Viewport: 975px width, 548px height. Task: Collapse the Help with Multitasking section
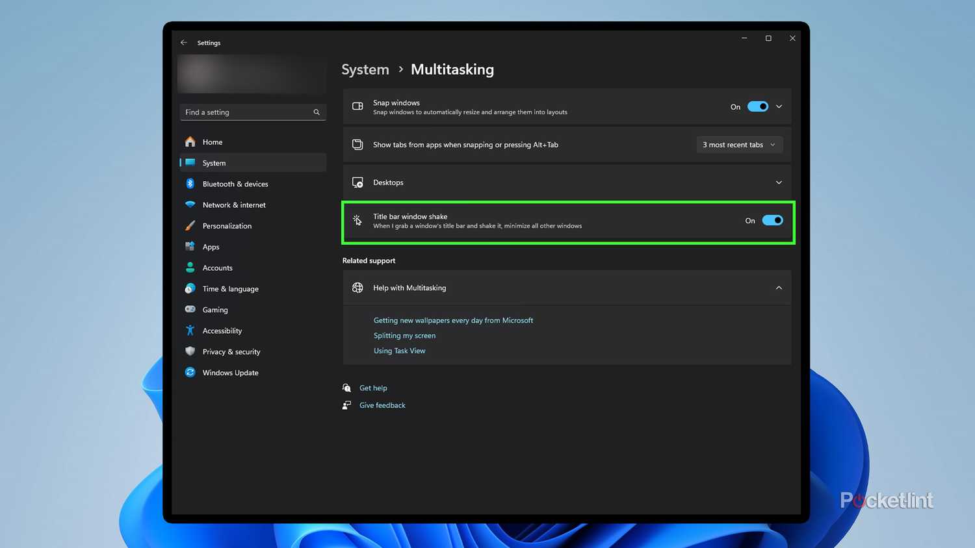coord(778,288)
